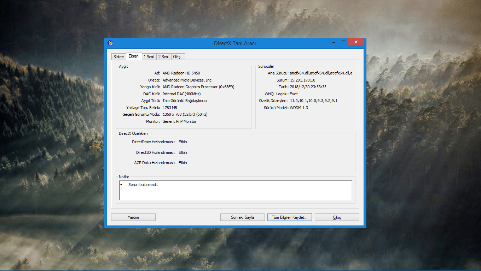Click the Çıkış button
Screen dimensions: 481x271
(x=337, y=217)
